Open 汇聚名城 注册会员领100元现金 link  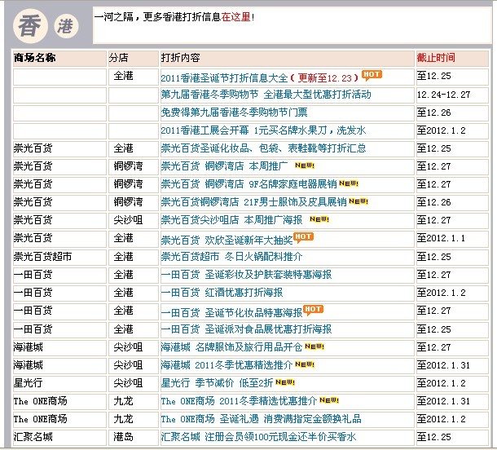point(258,437)
